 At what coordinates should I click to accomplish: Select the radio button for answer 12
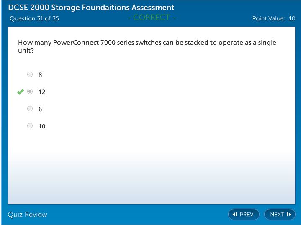click(x=30, y=92)
